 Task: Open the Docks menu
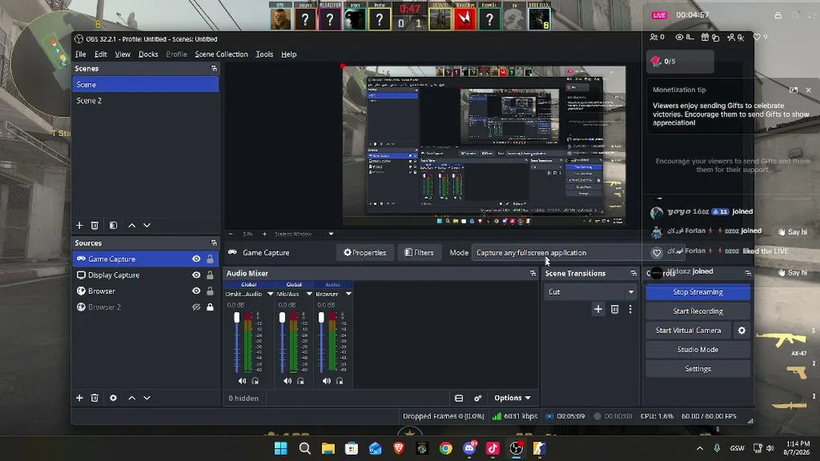(x=148, y=54)
